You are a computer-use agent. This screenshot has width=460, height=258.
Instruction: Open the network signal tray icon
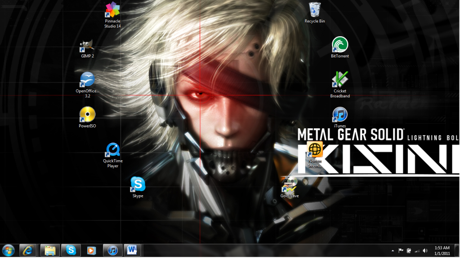tap(417, 251)
